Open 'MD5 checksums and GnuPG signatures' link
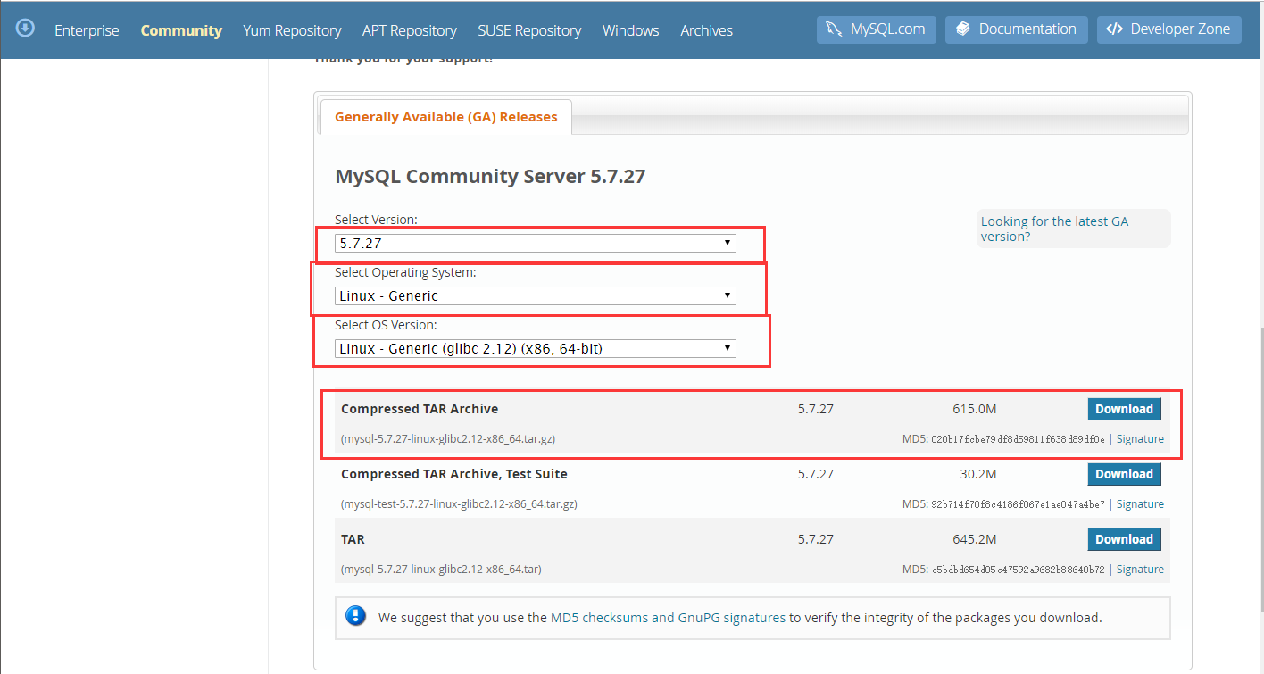The image size is (1264, 674). pyautogui.click(x=668, y=617)
